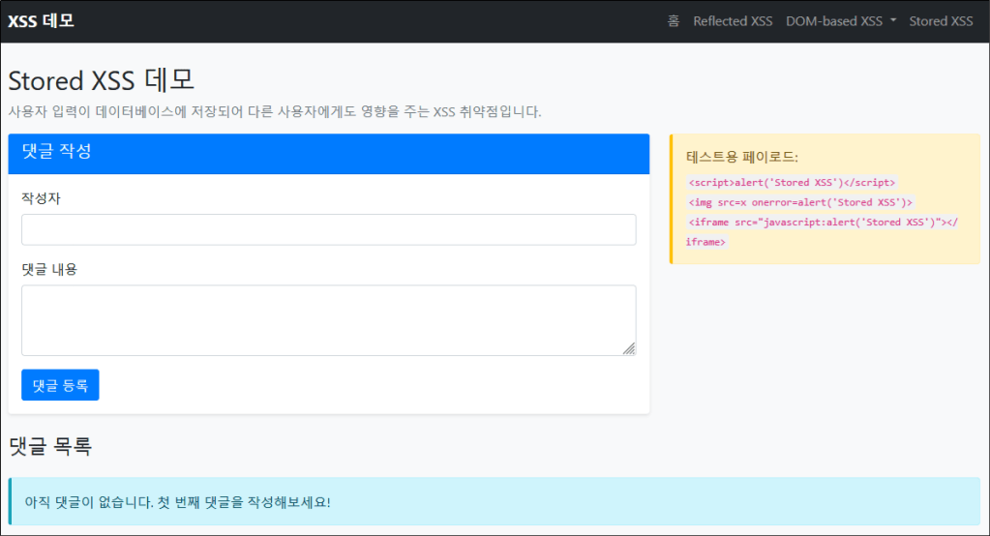Click the 댓글 목록 section heading
The image size is (990, 536).
pyautogui.click(x=50, y=446)
